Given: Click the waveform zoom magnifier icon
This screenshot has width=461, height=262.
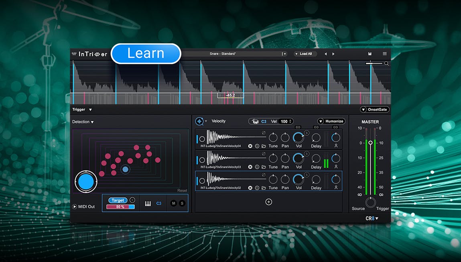Looking at the screenshot, I should pos(386,63).
